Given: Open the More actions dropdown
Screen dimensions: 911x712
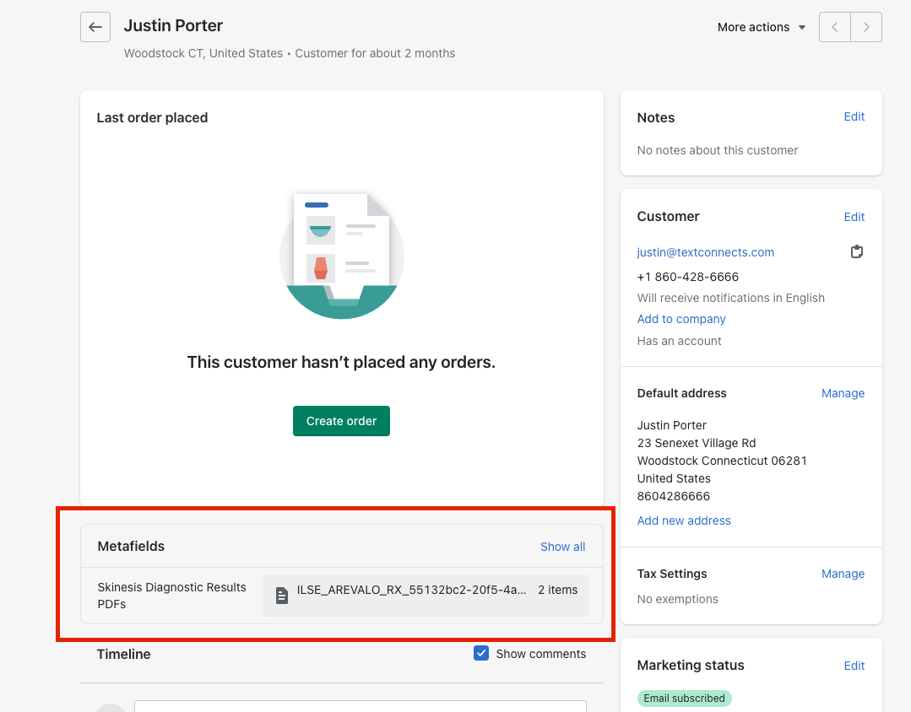Looking at the screenshot, I should [x=761, y=27].
